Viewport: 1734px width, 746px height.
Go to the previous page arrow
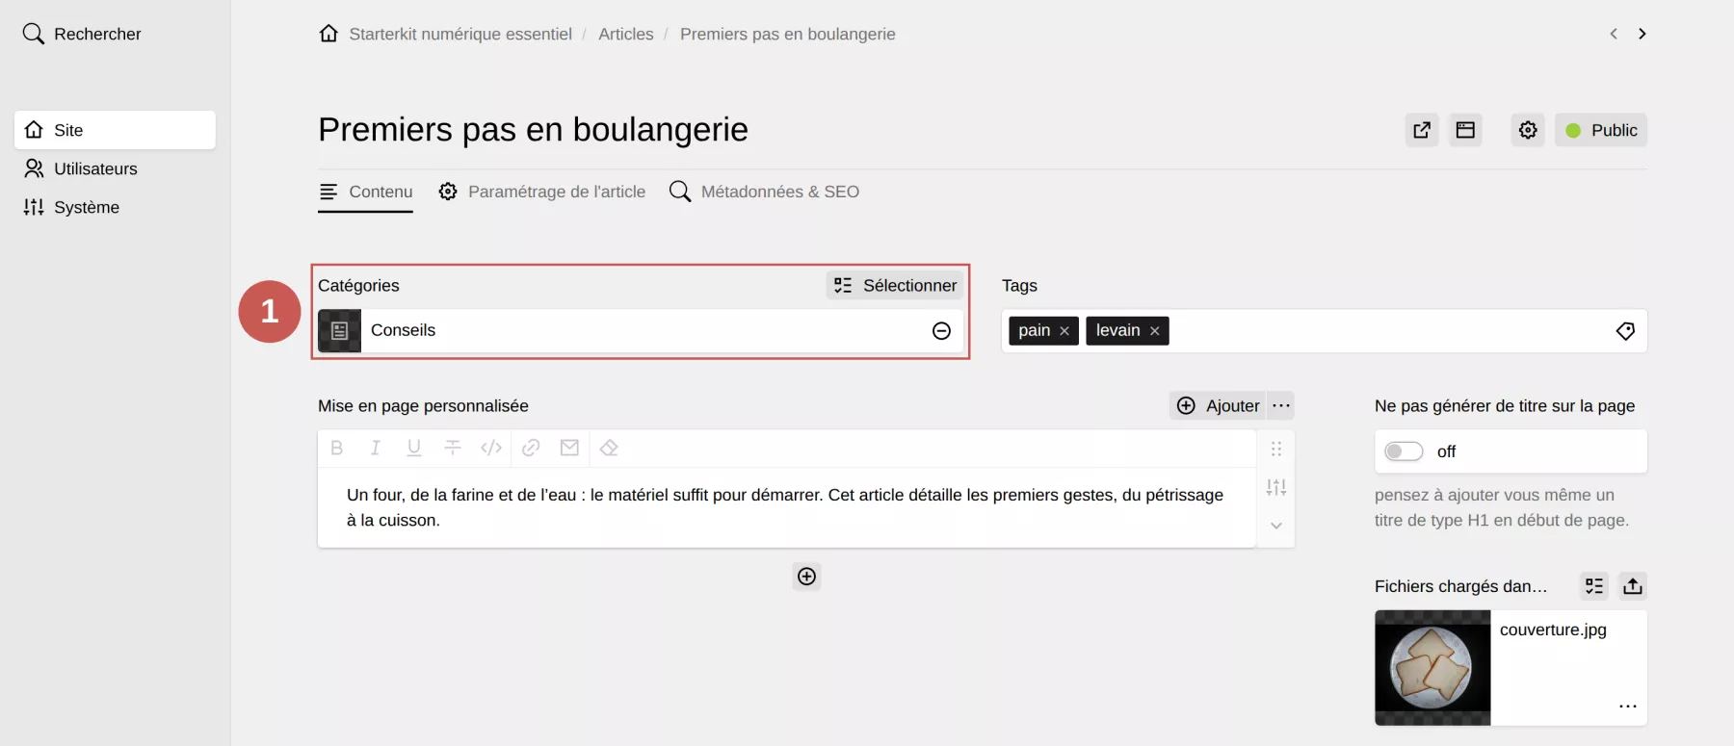1614,34
